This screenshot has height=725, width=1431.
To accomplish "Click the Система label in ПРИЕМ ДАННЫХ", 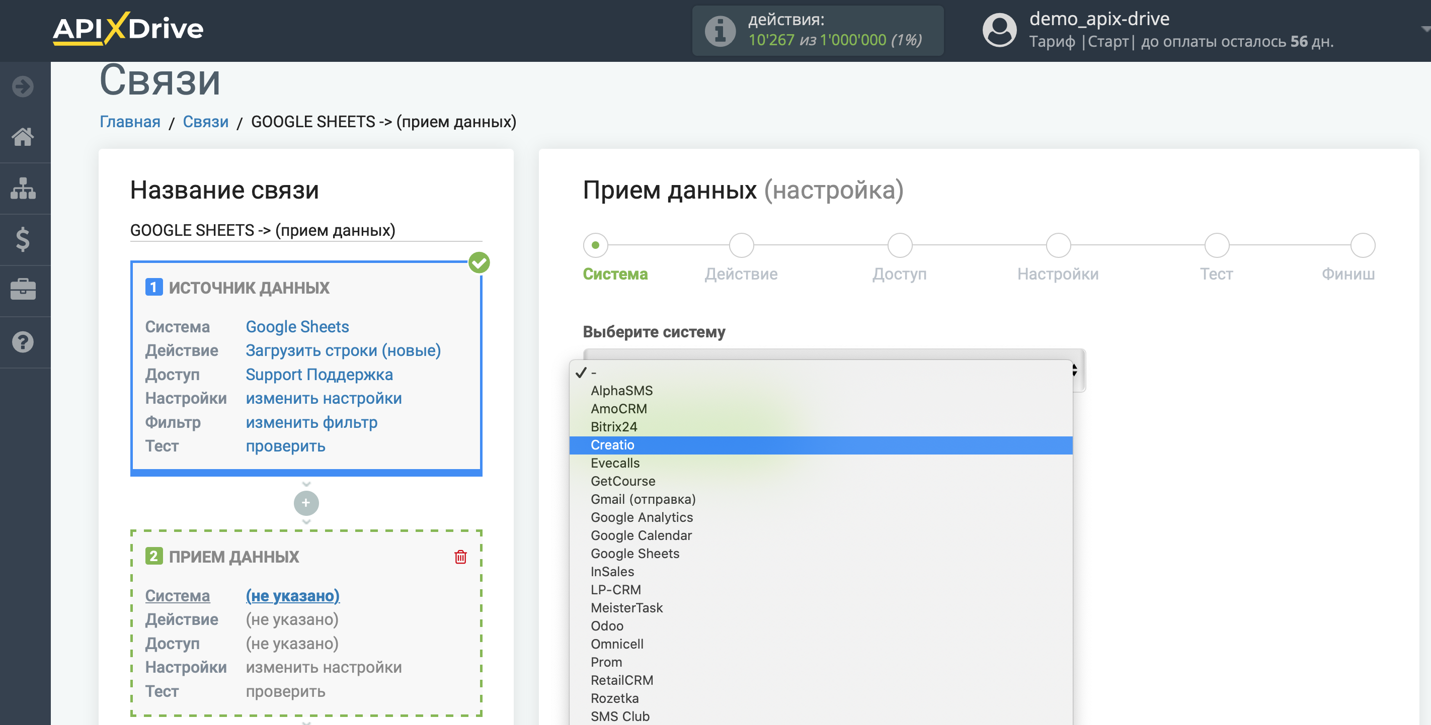I will 177,595.
